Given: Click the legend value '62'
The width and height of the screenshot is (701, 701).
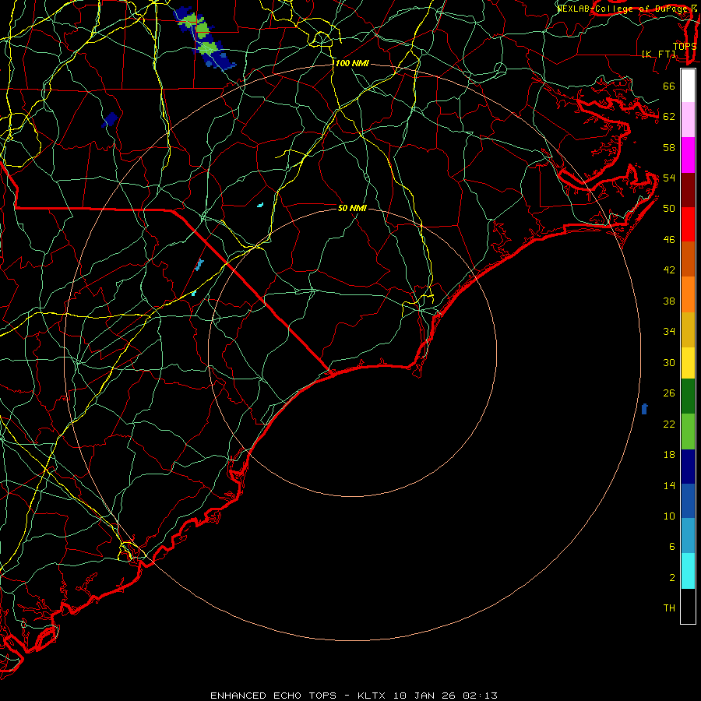Looking at the screenshot, I should click(x=669, y=117).
